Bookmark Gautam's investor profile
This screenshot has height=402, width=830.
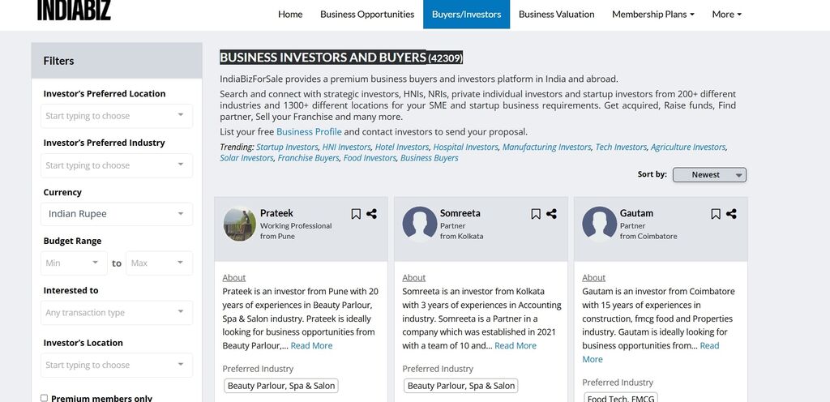click(716, 214)
